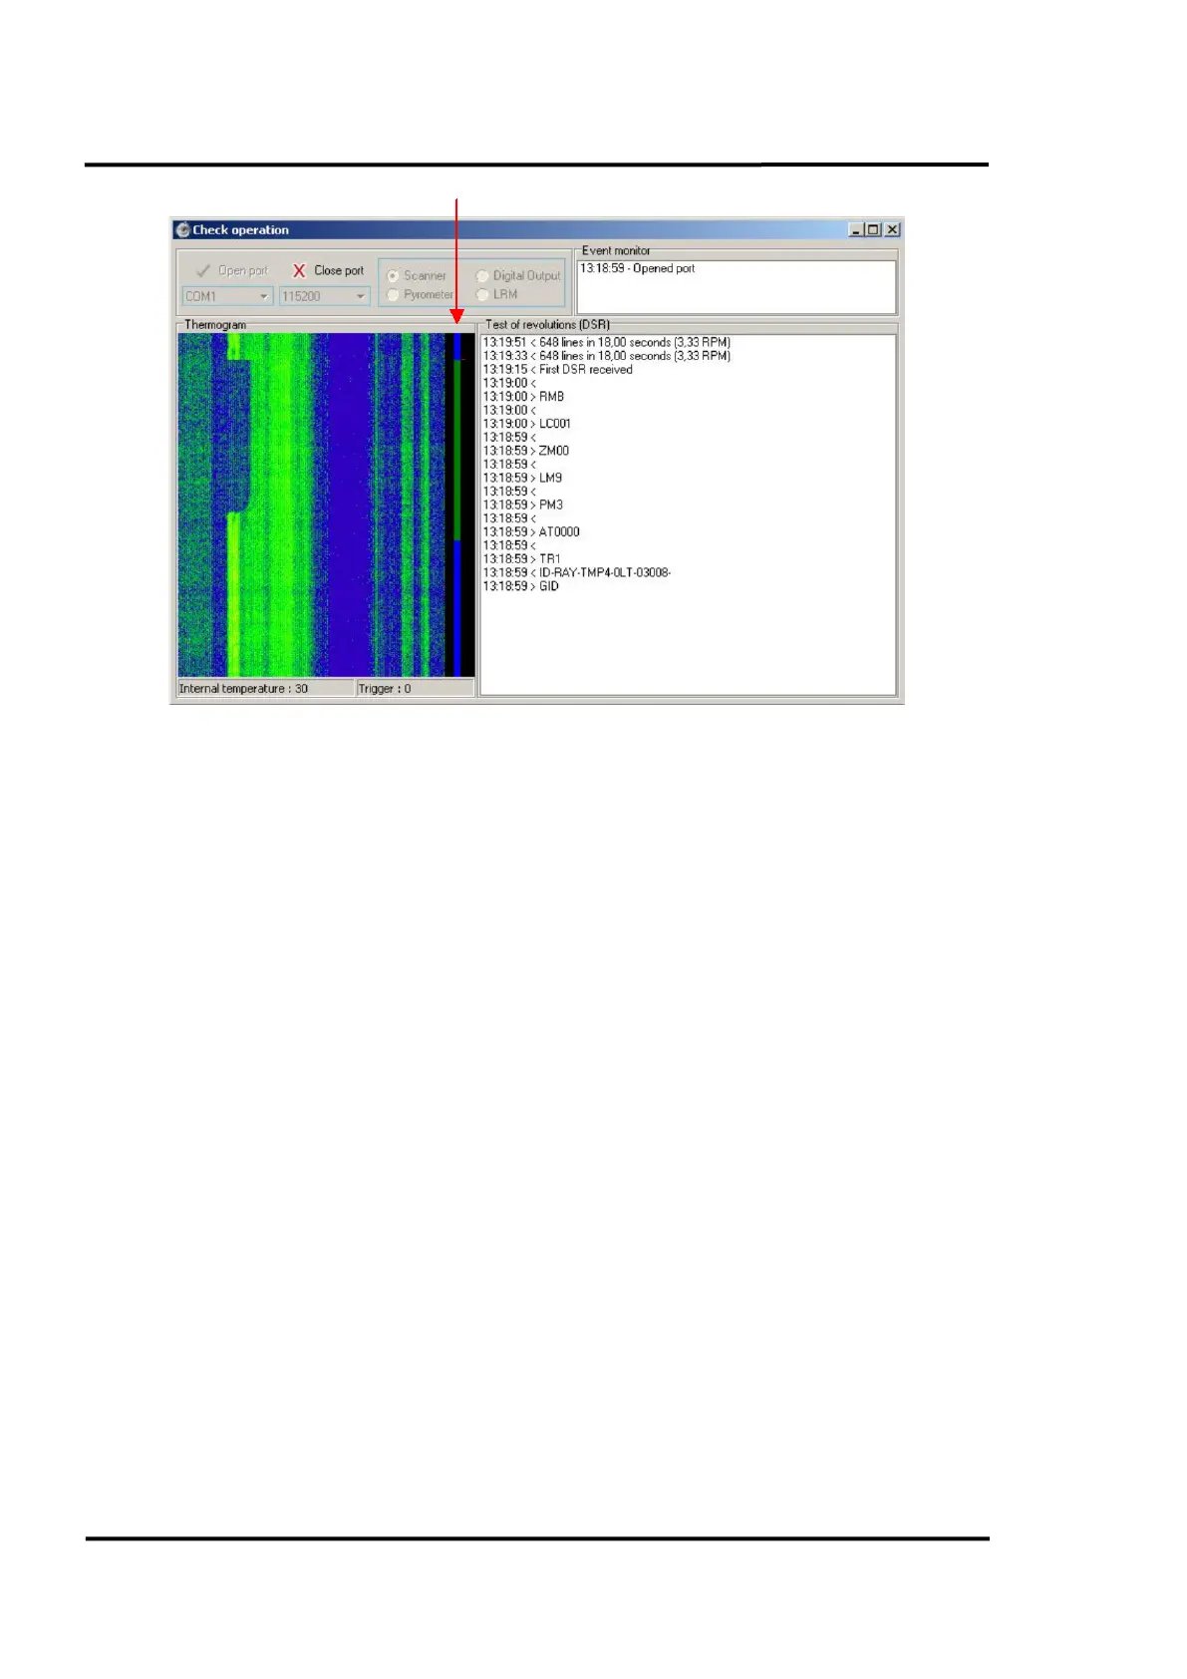Screen dimensions: 1187x1679
Task: Click the 'ID-RAY-TMP4-0LT-03008' log line
Action: click(577, 572)
